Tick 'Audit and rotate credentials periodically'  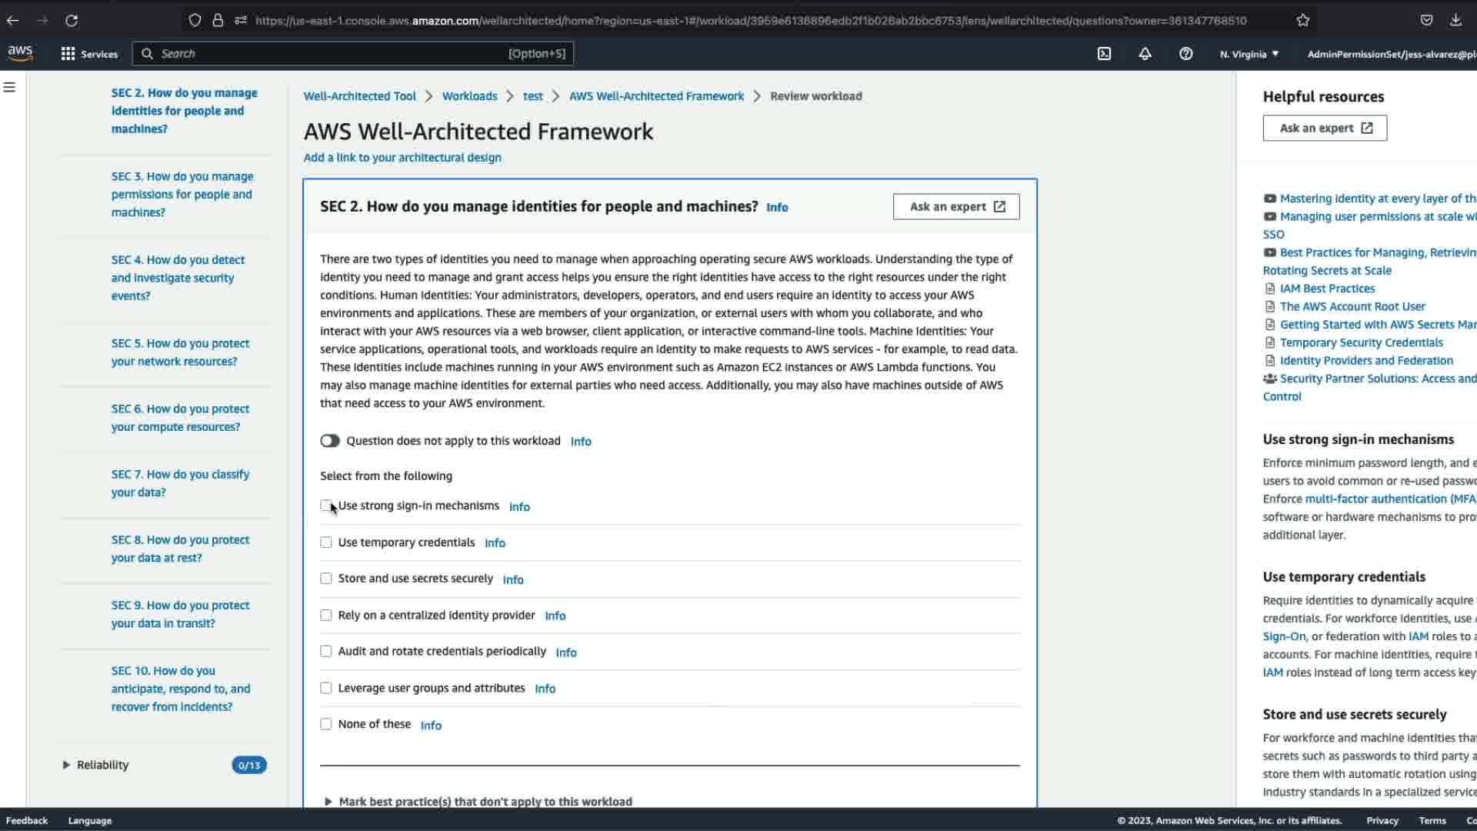coord(326,652)
